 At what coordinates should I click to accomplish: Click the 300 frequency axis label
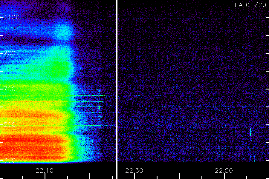[10, 161]
